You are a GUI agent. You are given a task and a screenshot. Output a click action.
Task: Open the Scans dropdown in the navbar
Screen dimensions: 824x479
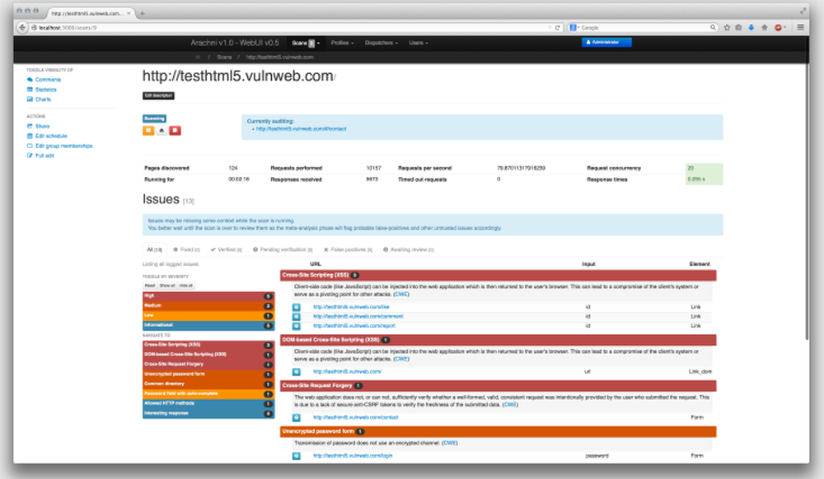pos(306,43)
